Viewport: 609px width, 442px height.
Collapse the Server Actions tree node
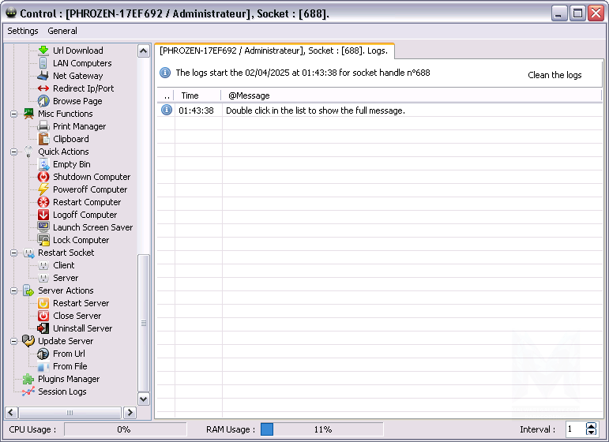point(13,290)
